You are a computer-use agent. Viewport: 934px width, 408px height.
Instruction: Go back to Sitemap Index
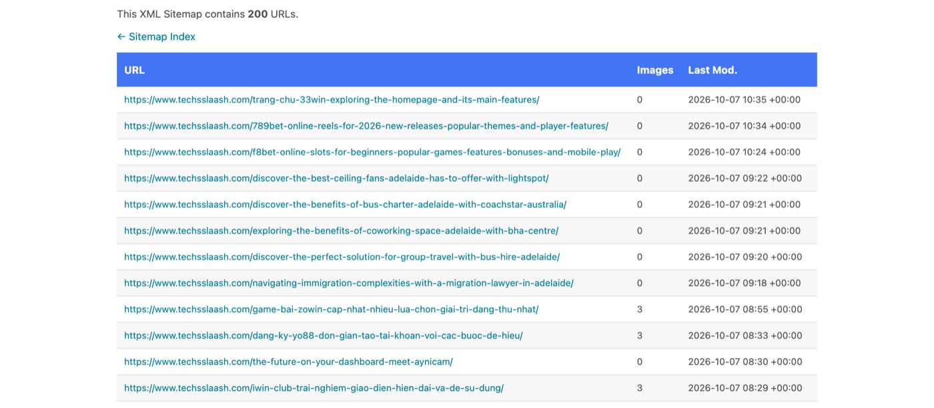point(156,37)
